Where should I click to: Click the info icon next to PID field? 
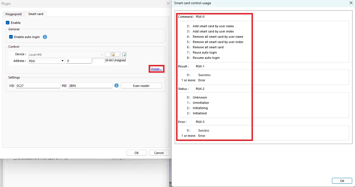click(x=116, y=85)
